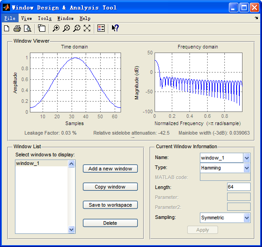Click Add a new window button
The width and height of the screenshot is (262, 247).
coord(110,169)
